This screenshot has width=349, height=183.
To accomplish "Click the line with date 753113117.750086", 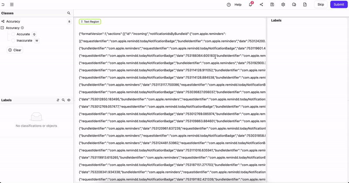I will [x=172, y=85].
